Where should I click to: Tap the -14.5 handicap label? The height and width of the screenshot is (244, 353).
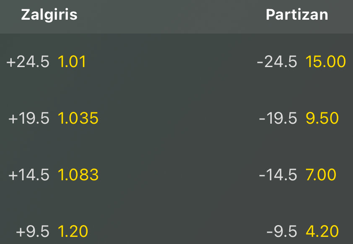pyautogui.click(x=278, y=175)
